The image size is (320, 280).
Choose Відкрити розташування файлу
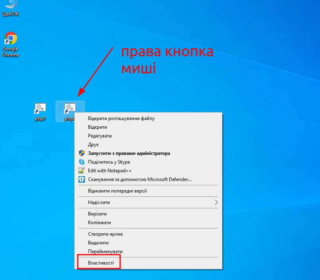tap(121, 118)
